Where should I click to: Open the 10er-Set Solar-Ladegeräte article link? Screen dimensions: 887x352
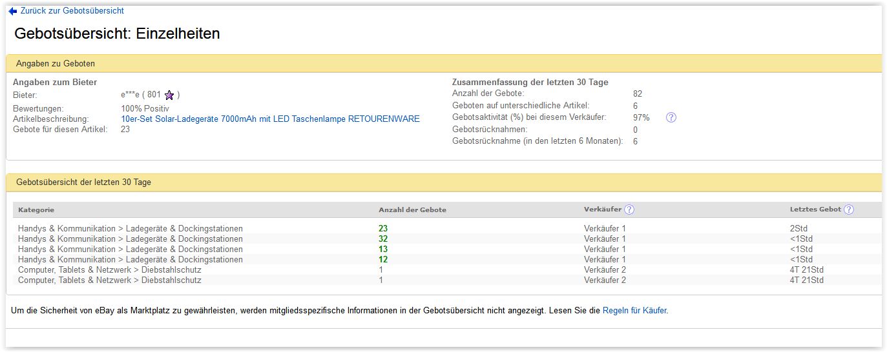(x=270, y=119)
